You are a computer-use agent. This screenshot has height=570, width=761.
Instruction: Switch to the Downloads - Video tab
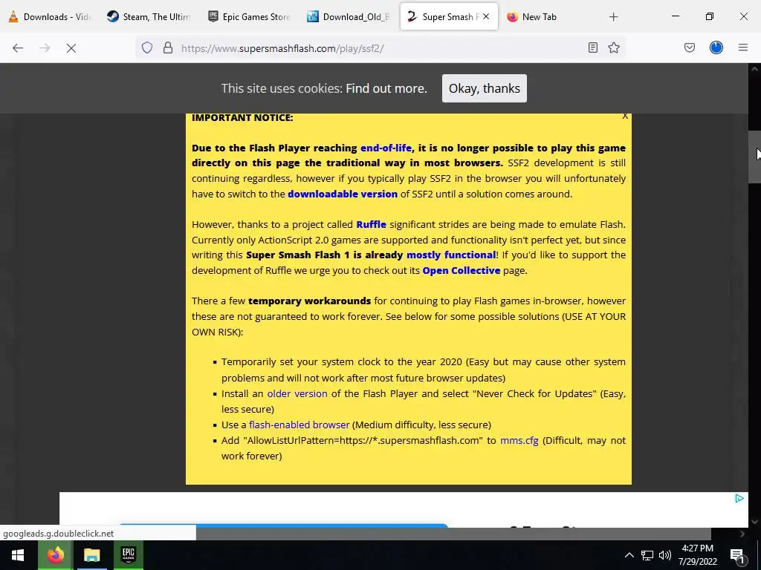pos(50,17)
